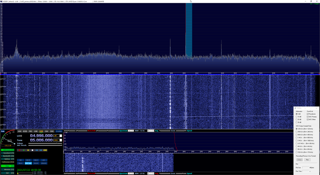Enable NB IF noise blanker
Screen dimensions: 320x175
coord(36,160)
